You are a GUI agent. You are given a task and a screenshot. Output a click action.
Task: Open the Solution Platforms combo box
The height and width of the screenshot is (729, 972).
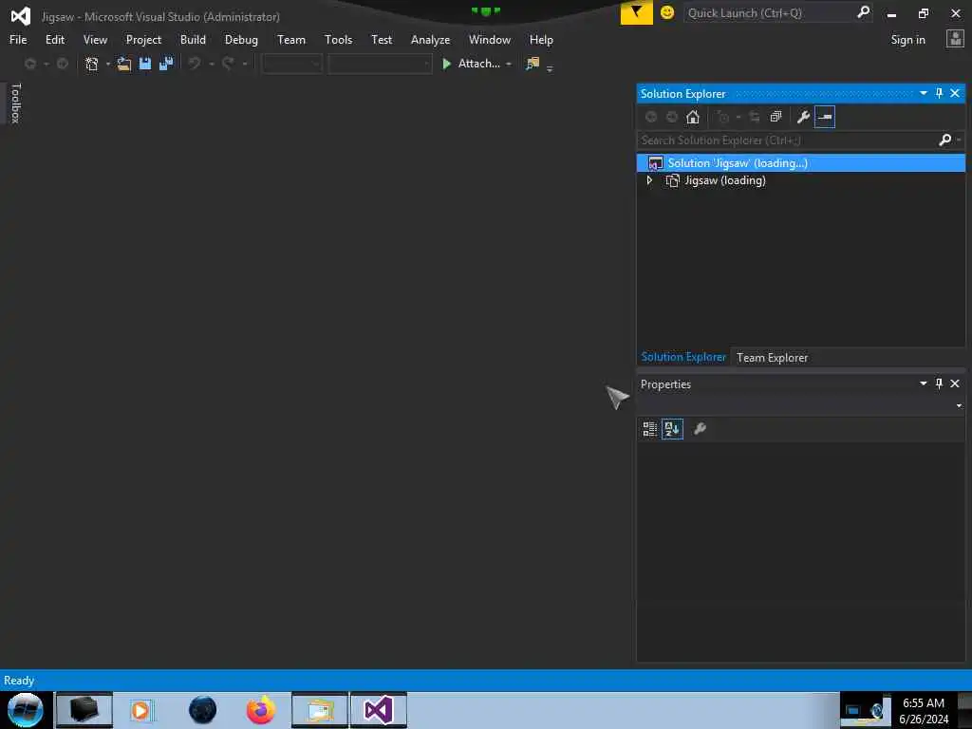point(380,64)
